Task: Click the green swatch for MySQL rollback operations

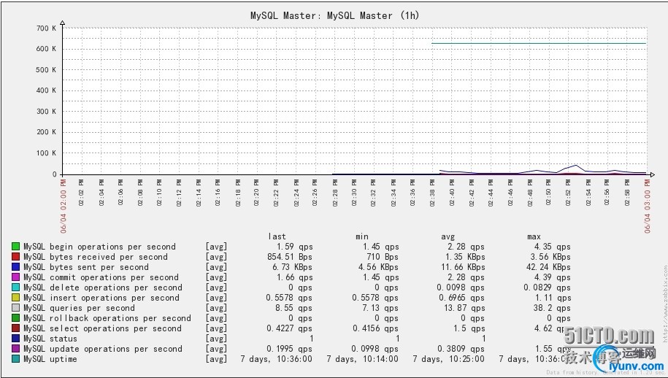Action: pyautogui.click(x=16, y=318)
